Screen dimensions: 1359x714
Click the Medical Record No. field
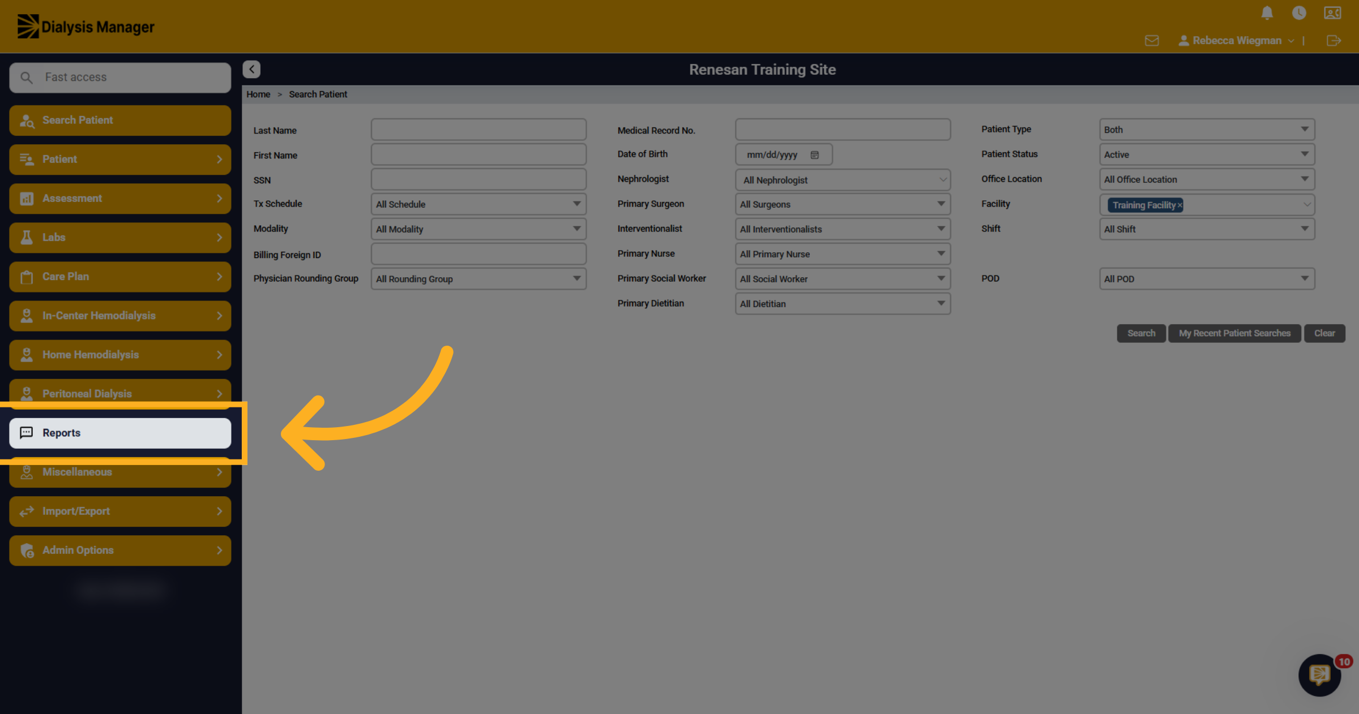[843, 130]
